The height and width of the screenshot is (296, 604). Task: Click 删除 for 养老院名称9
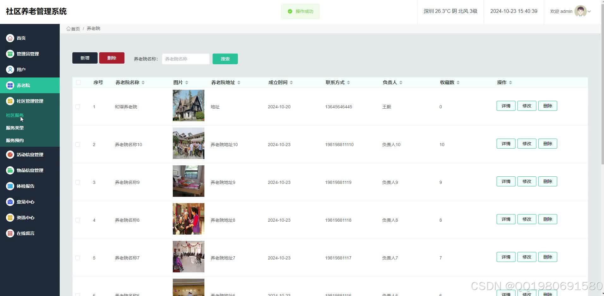point(548,181)
